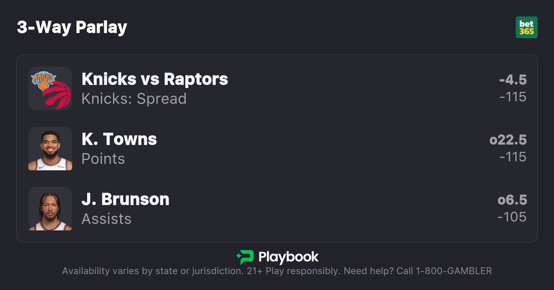
Task: Click the green Playbook logo icon
Action: [245, 257]
